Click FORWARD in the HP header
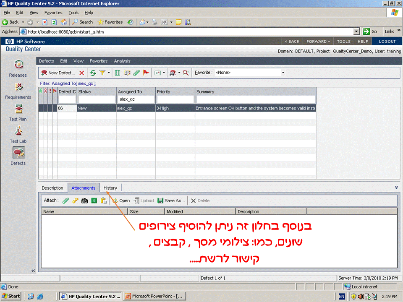The width and height of the screenshot is (403, 302). 318,42
